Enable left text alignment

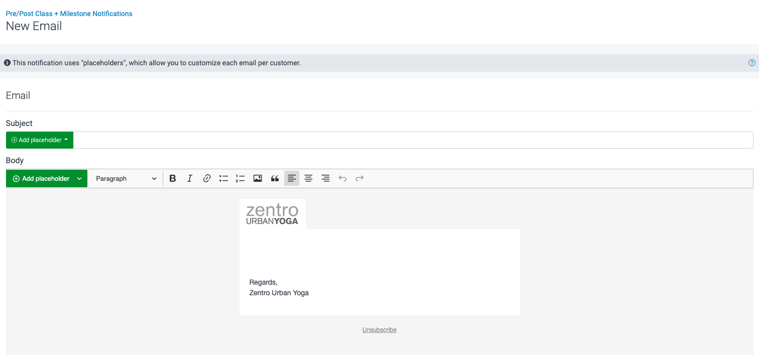point(292,178)
